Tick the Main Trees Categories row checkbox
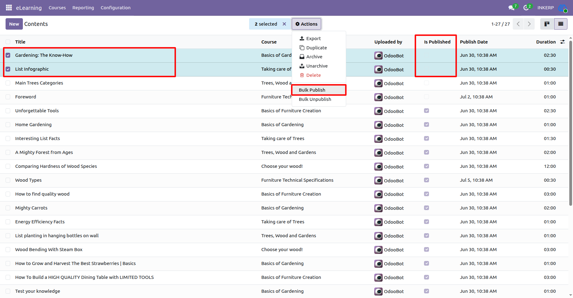 click(x=8, y=83)
